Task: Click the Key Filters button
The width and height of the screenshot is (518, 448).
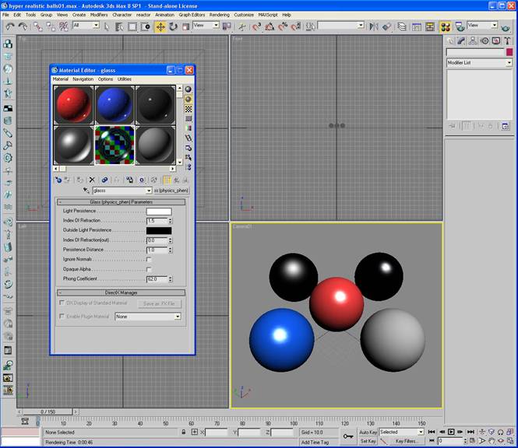Action: pyautogui.click(x=407, y=441)
